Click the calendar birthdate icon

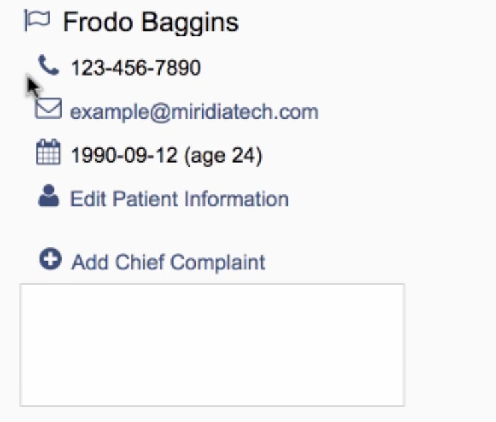click(x=48, y=152)
